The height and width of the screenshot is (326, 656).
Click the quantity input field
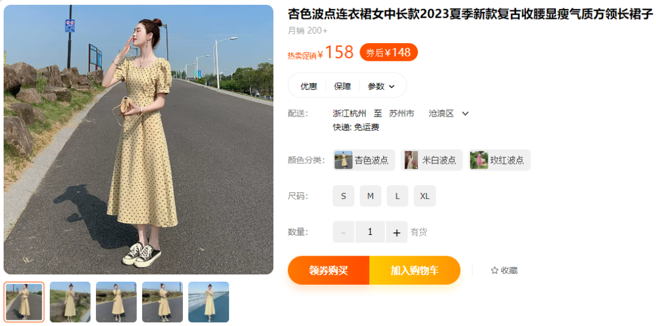tap(370, 232)
